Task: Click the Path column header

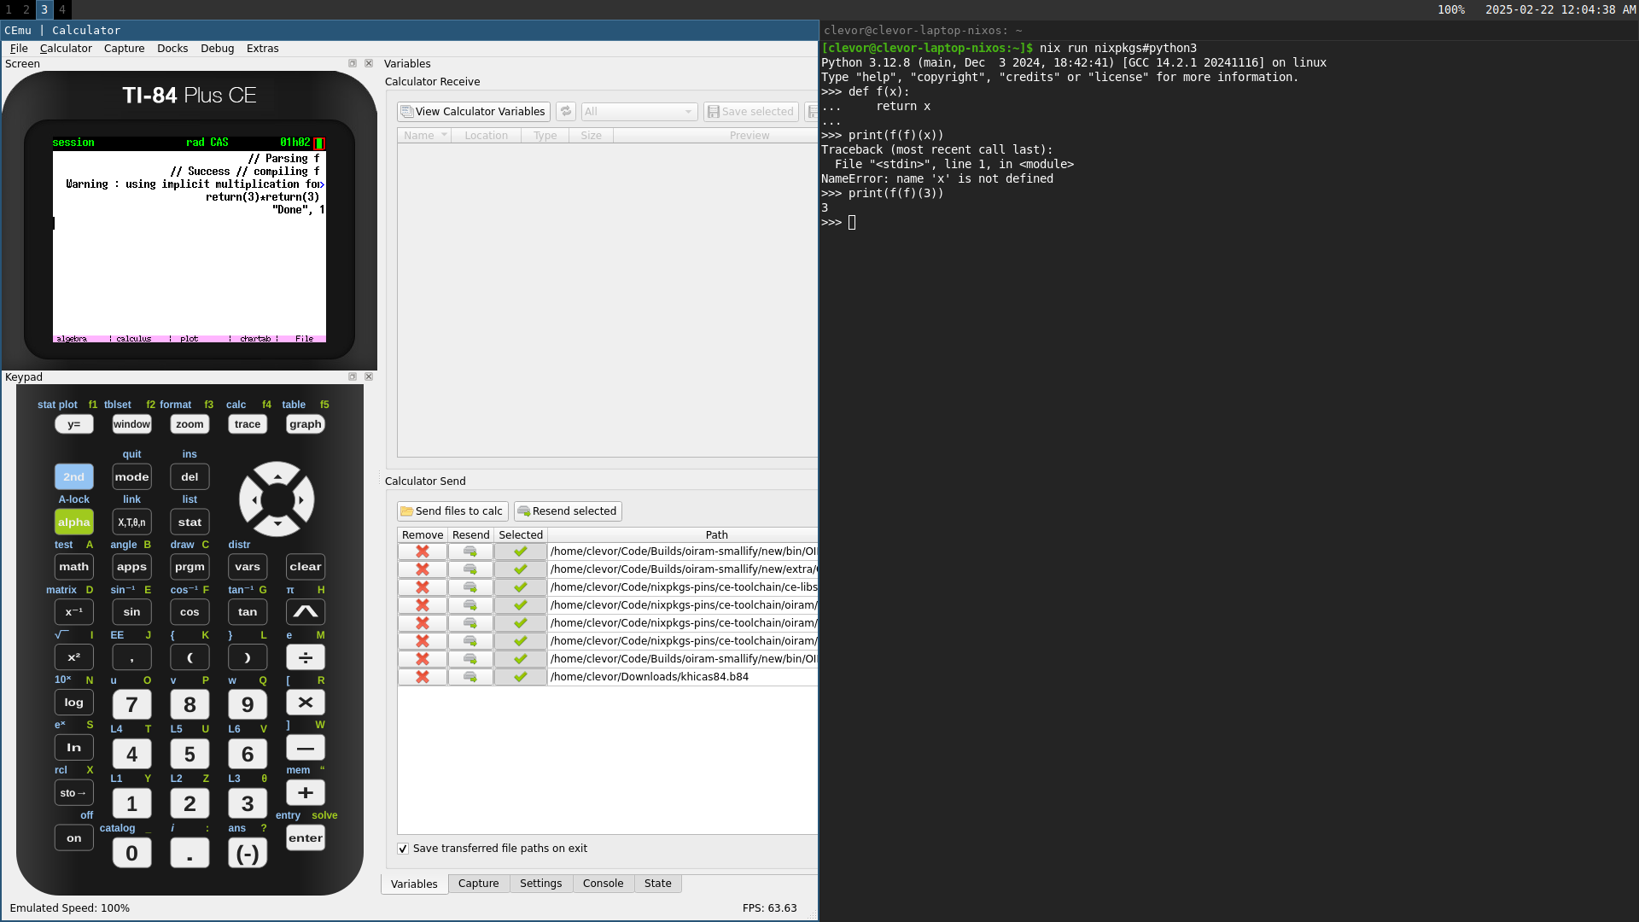Action: [x=716, y=535]
